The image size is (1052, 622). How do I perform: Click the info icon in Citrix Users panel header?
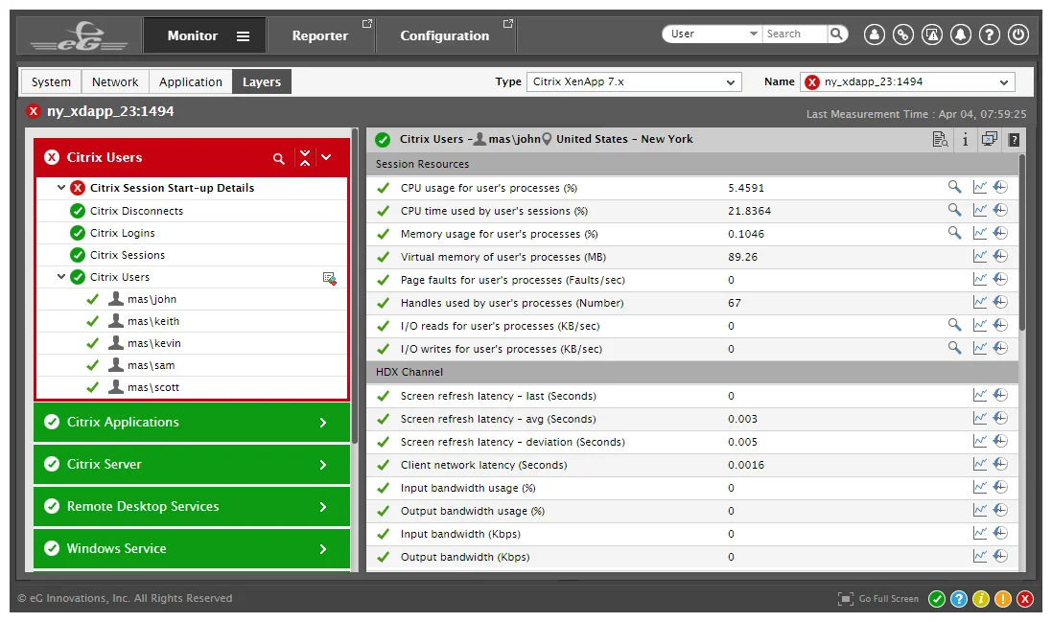pos(965,139)
